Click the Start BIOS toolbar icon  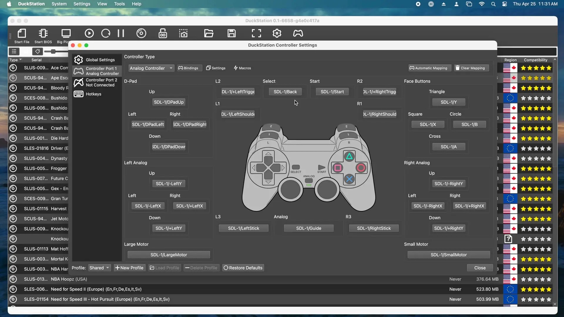(x=43, y=36)
